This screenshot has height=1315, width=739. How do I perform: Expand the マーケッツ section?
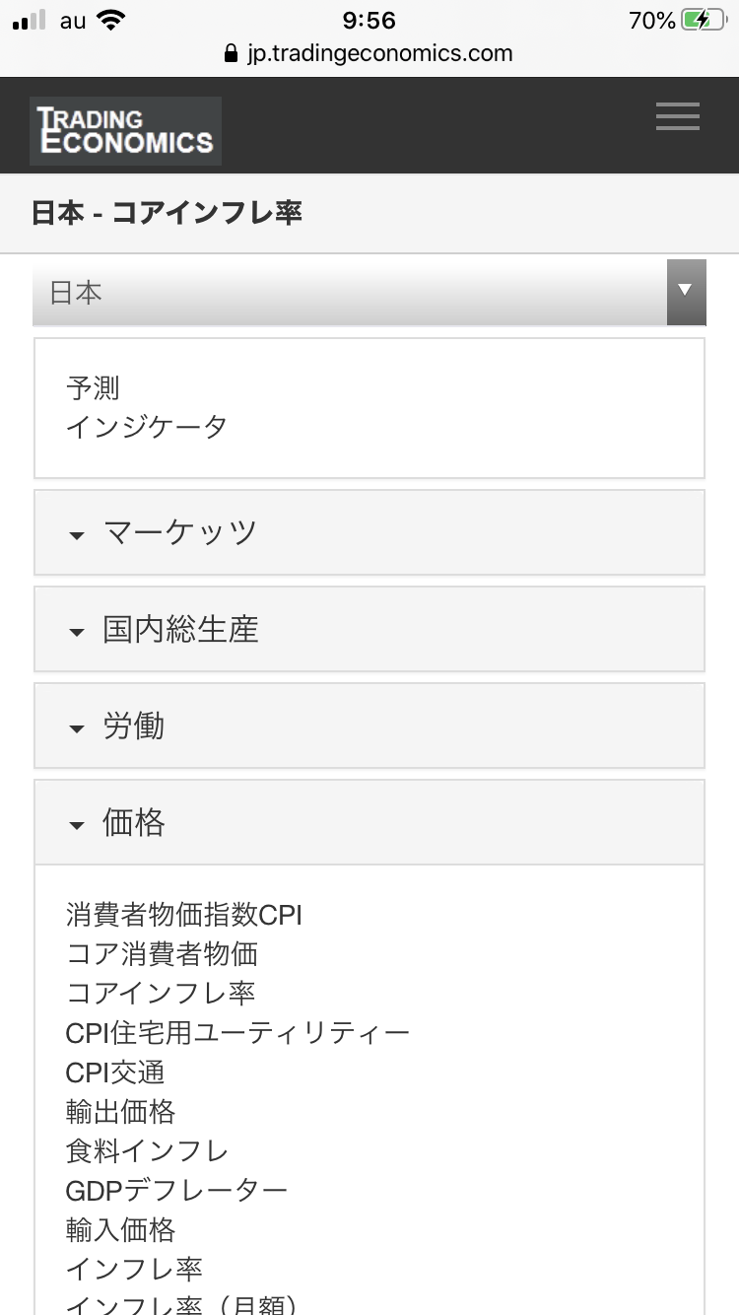click(x=369, y=532)
